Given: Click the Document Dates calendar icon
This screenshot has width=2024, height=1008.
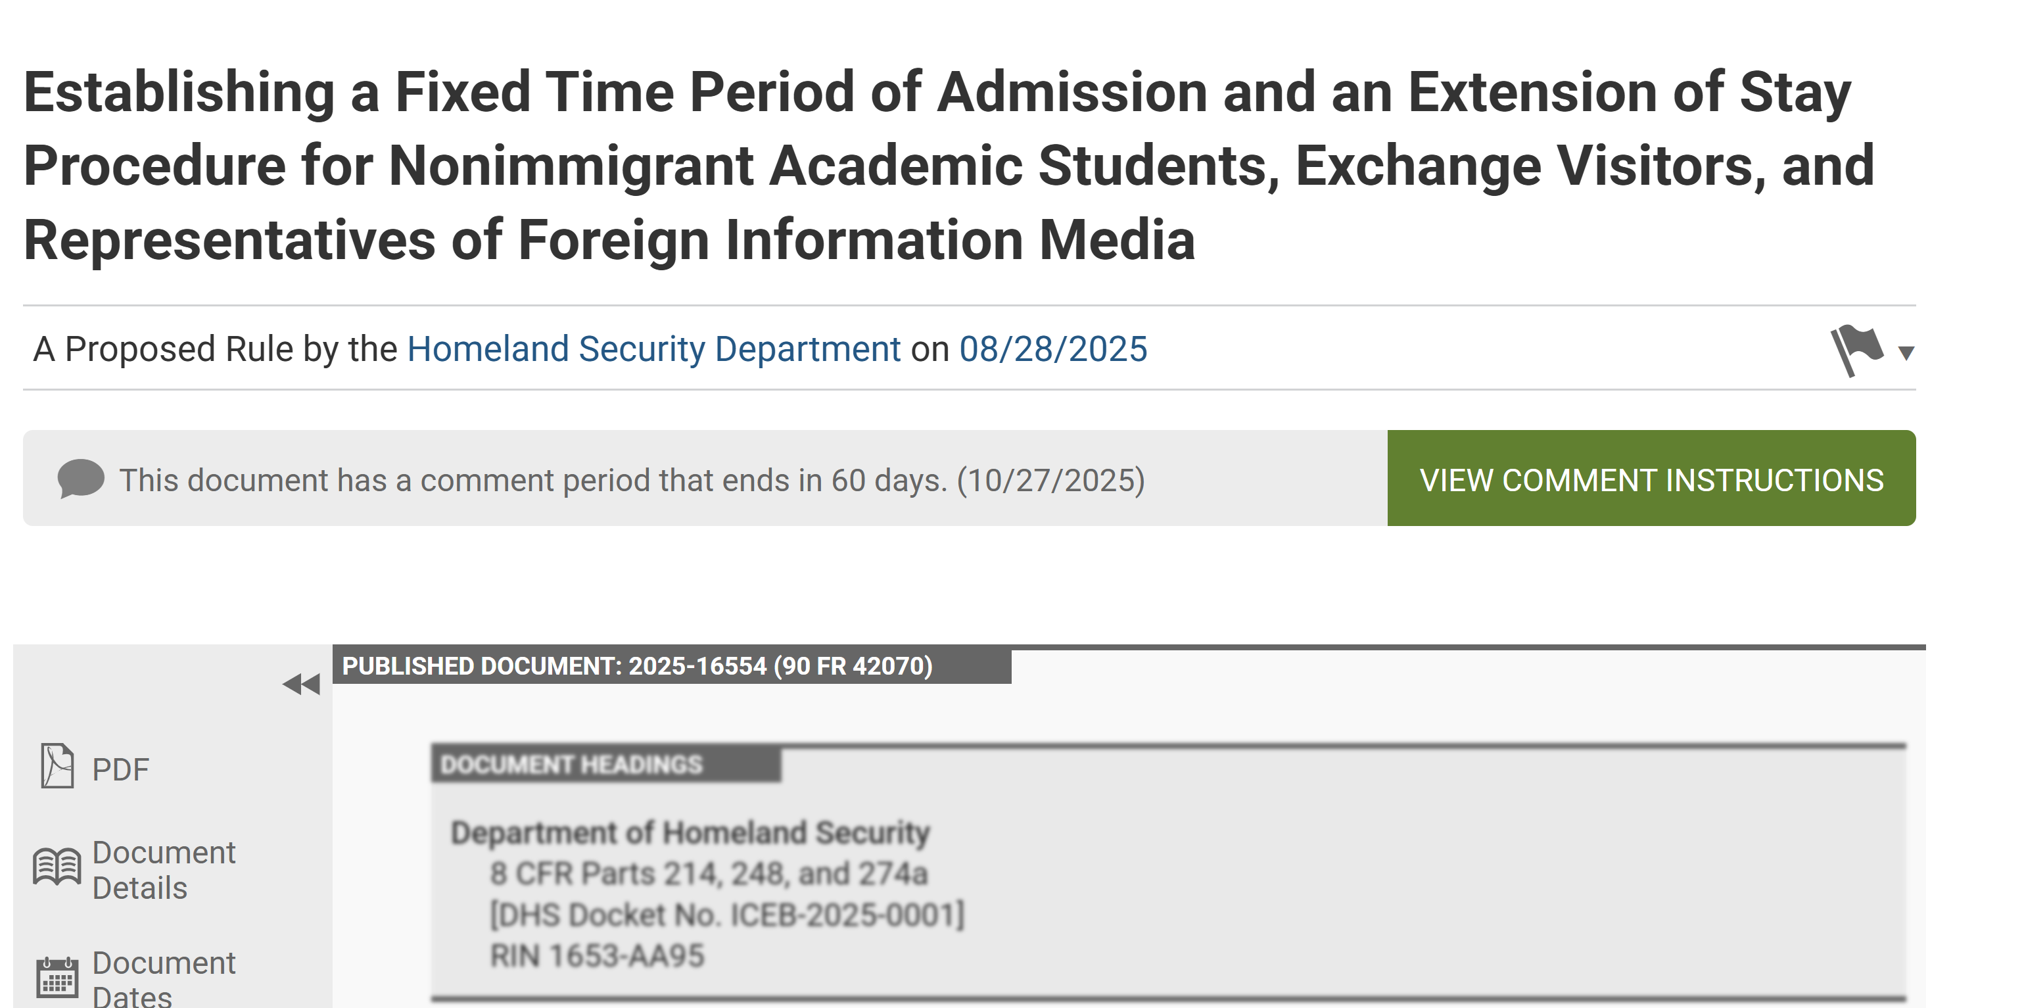Looking at the screenshot, I should 57,976.
